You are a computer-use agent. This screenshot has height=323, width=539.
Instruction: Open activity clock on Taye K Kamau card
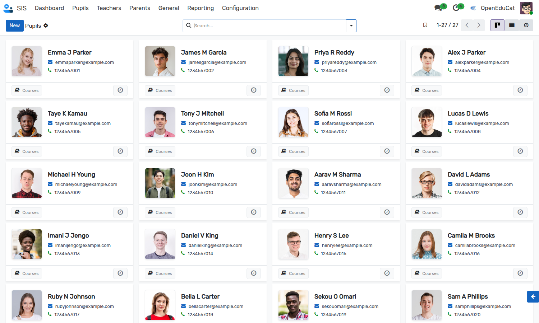(120, 151)
